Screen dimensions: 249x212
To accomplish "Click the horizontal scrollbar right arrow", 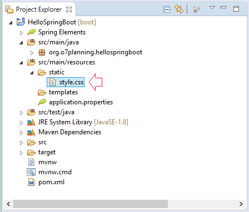I will pos(241,204).
